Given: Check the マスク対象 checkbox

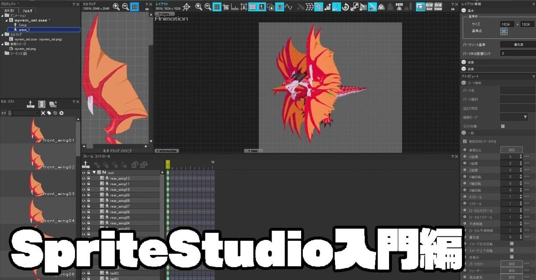Looking at the screenshot, I should [503, 126].
